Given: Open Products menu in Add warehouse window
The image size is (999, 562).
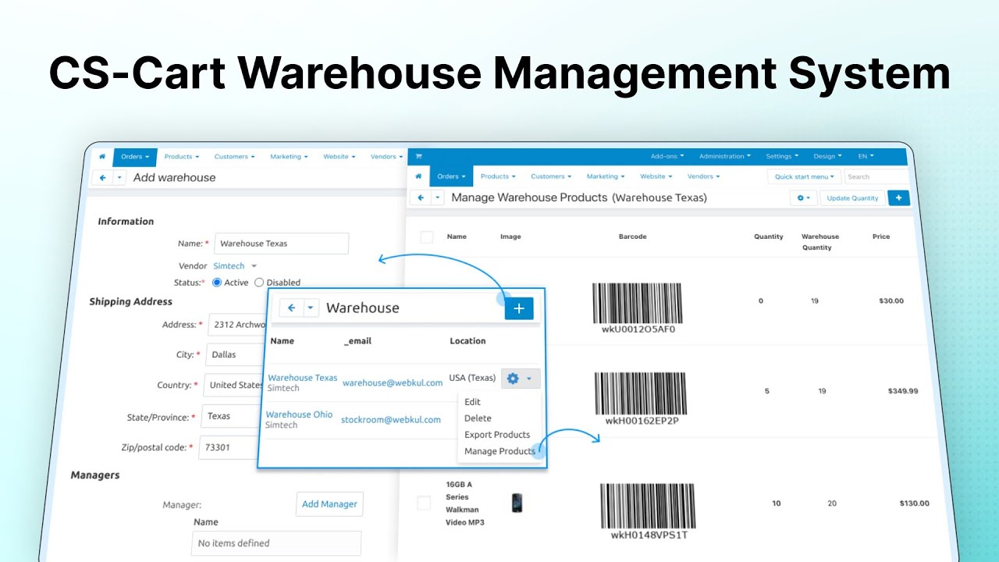Looking at the screenshot, I should (x=182, y=157).
